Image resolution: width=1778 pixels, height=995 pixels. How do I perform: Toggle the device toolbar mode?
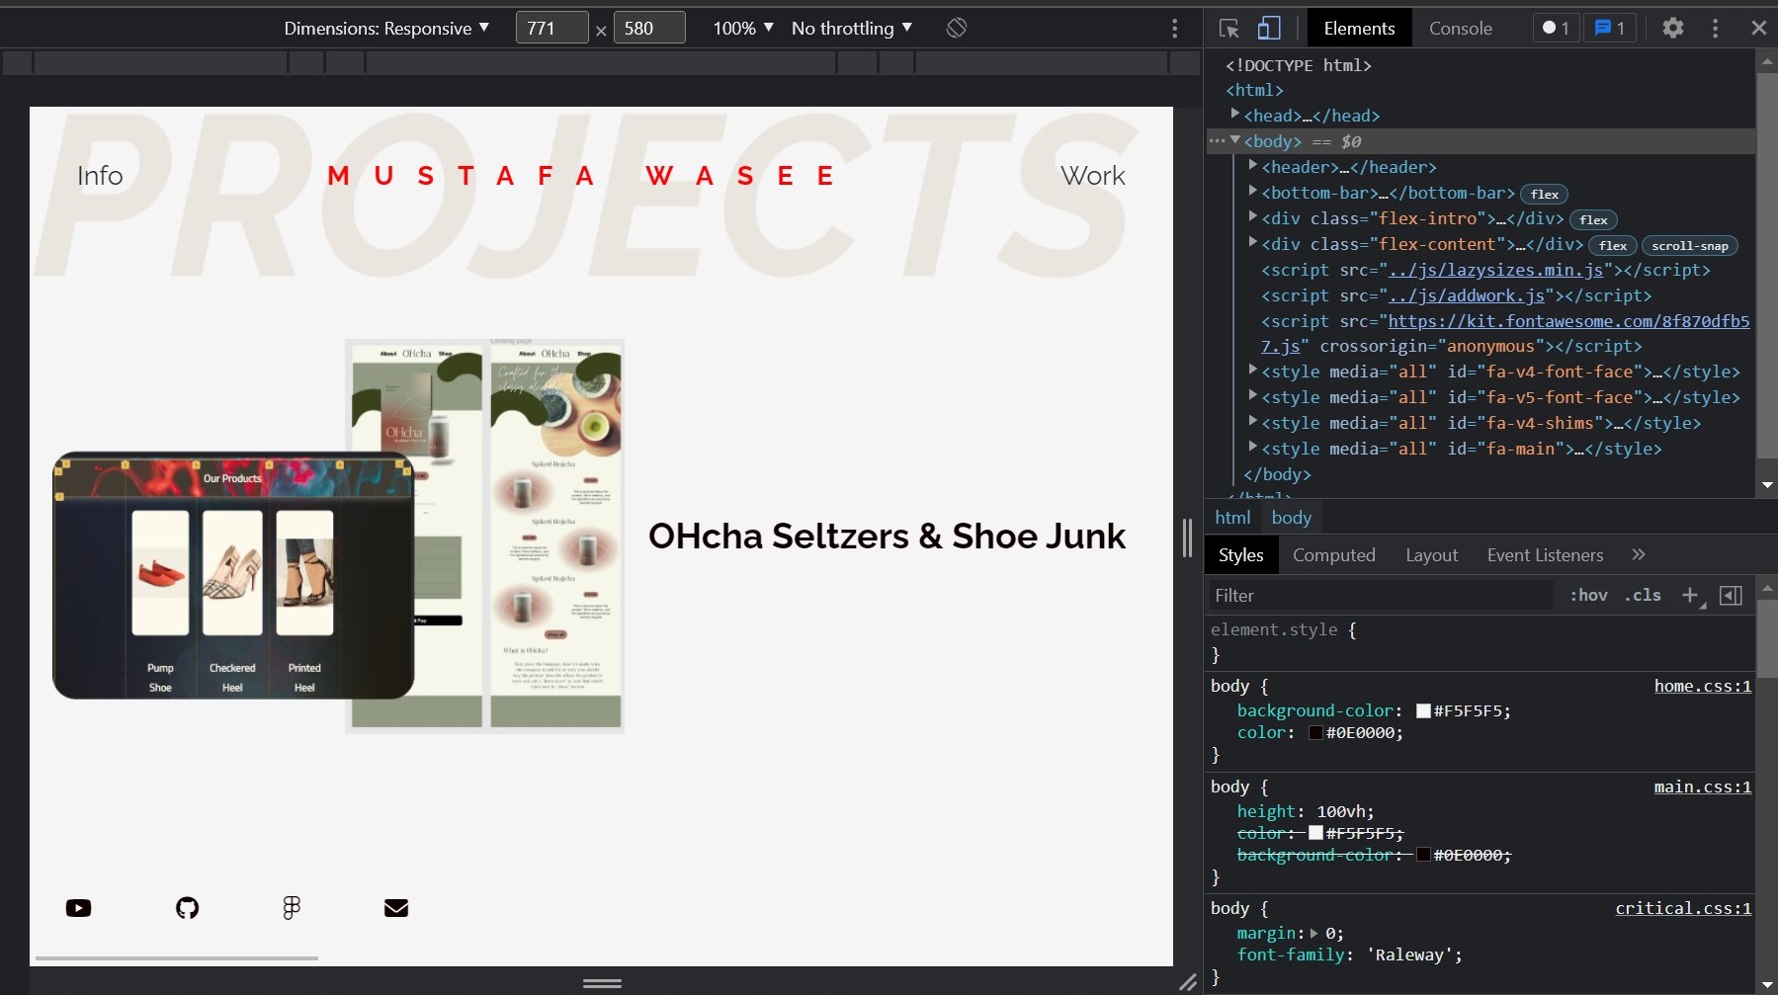(1269, 28)
